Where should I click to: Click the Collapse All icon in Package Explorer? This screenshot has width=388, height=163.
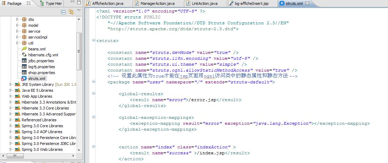pyautogui.click(x=64, y=12)
